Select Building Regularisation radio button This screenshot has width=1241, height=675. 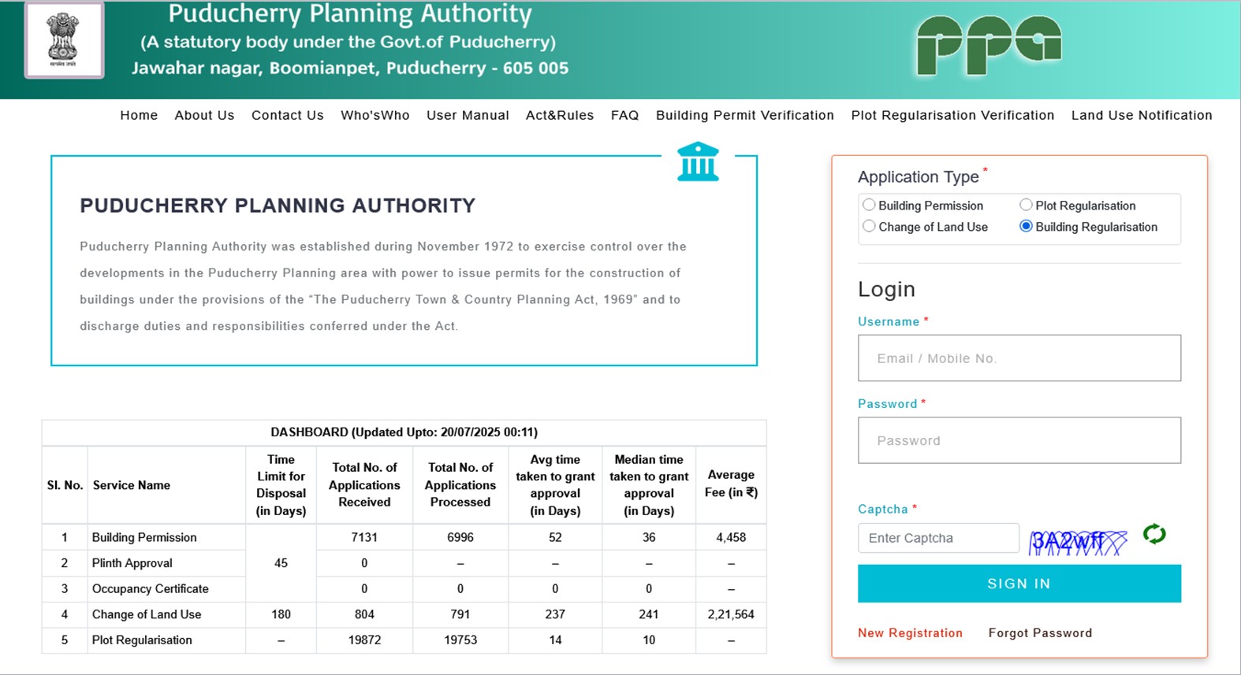click(1026, 226)
